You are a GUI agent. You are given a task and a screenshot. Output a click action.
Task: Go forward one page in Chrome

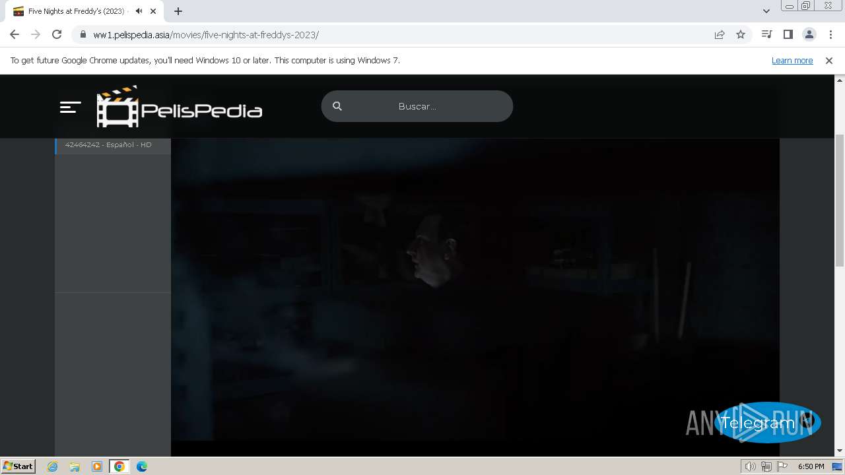[x=36, y=34]
